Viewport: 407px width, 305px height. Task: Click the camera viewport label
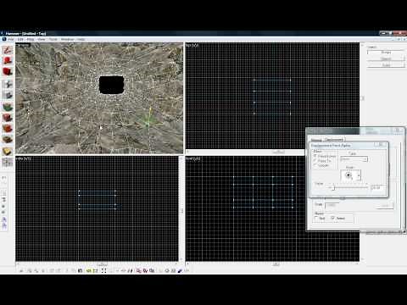click(x=23, y=45)
